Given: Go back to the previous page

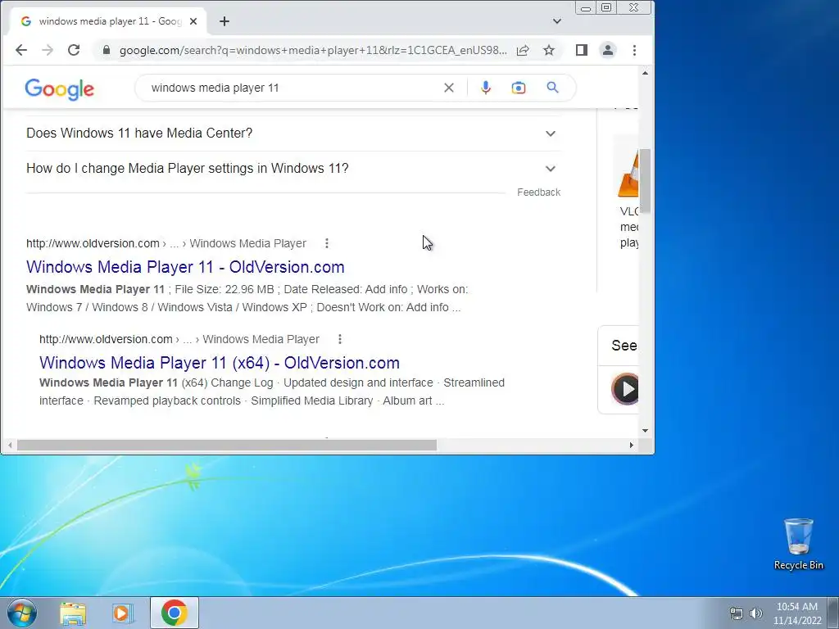Looking at the screenshot, I should click(x=20, y=50).
